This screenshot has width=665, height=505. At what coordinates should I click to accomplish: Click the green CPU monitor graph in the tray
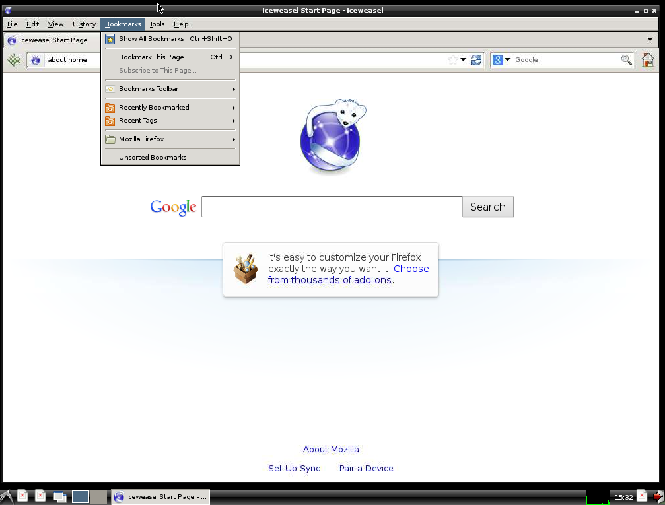point(598,497)
